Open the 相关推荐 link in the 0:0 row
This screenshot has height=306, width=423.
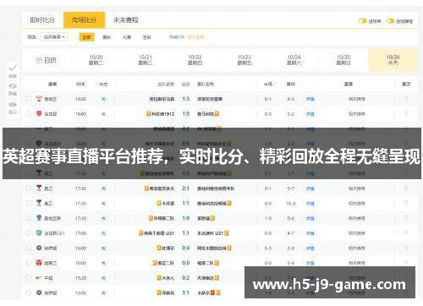tap(357, 263)
